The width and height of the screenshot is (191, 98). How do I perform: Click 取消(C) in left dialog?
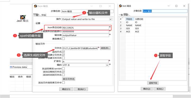[x=81, y=89]
